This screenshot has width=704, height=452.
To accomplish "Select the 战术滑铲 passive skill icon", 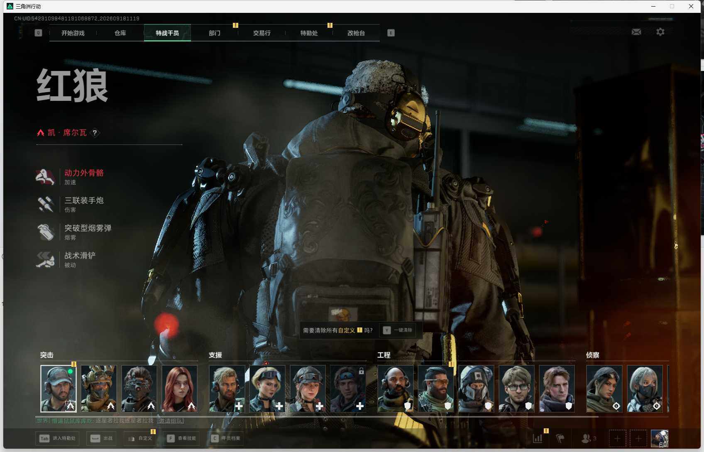I will pos(45,259).
